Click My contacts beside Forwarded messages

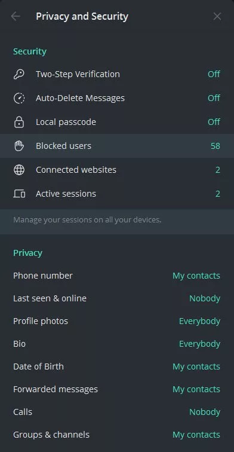point(196,389)
